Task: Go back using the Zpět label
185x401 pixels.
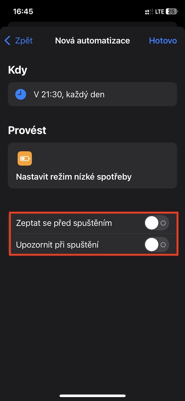Action: 24,40
